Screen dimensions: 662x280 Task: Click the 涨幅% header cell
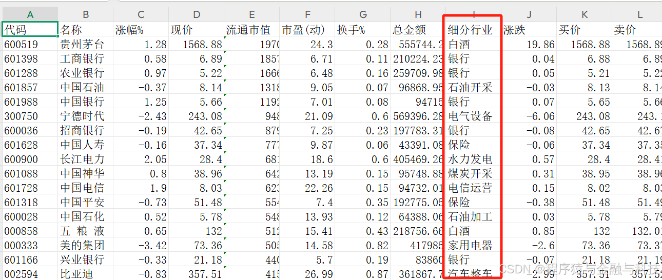pos(141,30)
